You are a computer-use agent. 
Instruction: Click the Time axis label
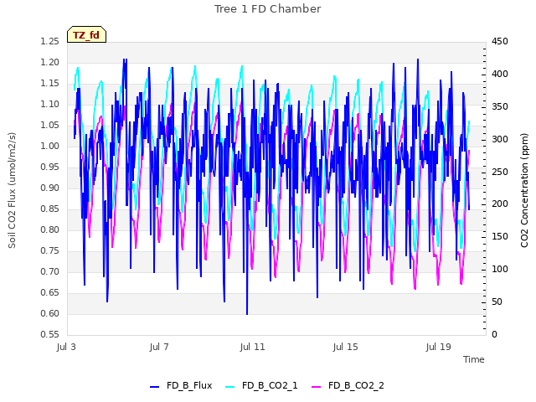(x=474, y=359)
